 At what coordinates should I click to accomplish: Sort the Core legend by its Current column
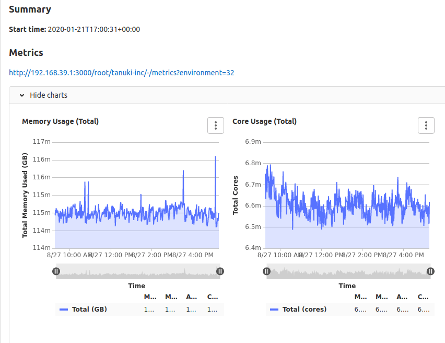[422, 296]
